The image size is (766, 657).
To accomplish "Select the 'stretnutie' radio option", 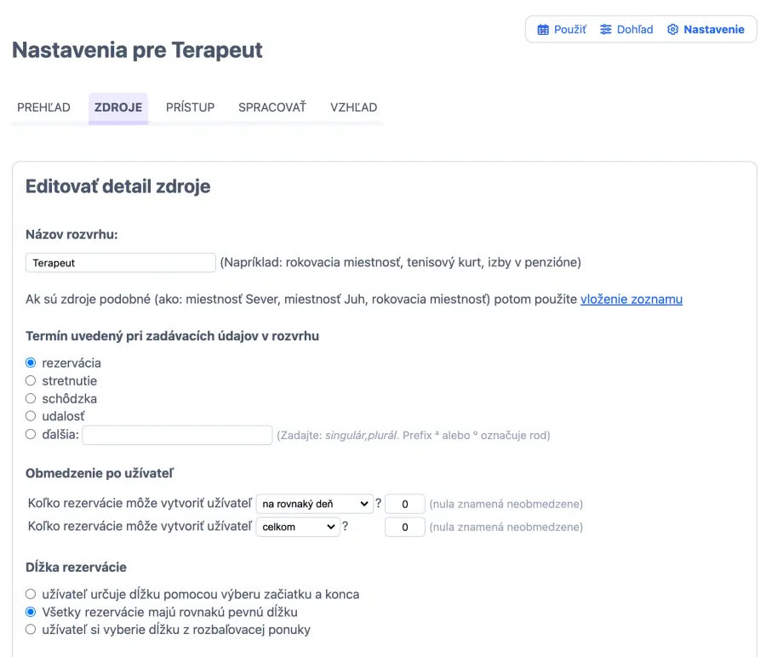I will [31, 380].
